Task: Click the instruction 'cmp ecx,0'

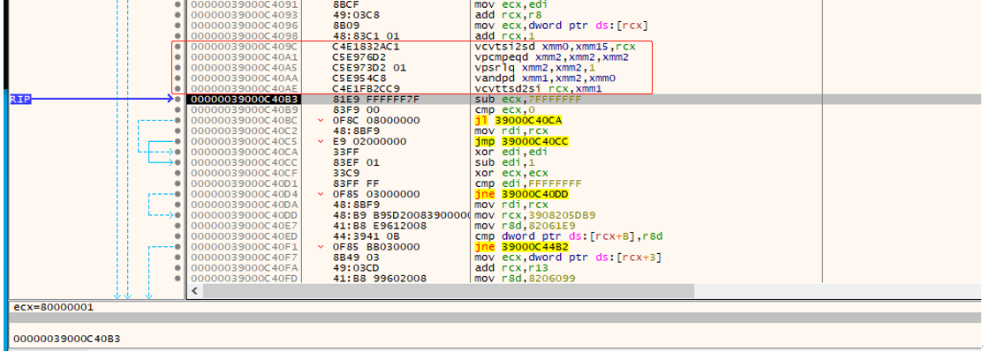Action: pos(504,109)
